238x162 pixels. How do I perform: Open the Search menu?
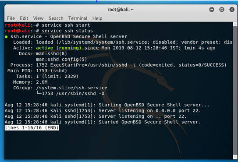pyautogui.click(x=56, y=18)
